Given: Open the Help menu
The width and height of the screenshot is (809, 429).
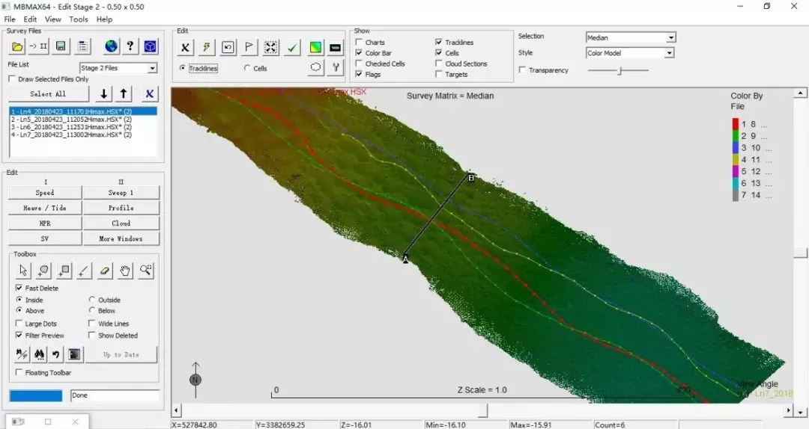Looking at the screenshot, I should pos(104,19).
